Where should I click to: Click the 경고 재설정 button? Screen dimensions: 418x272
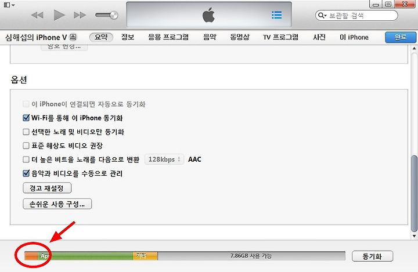(47, 188)
